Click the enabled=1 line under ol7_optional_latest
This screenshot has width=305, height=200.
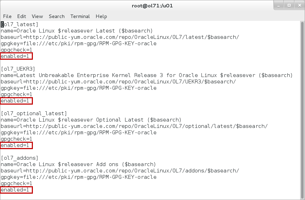16,145
